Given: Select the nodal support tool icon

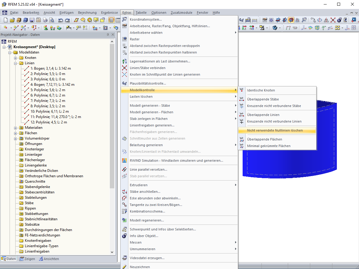Looking at the screenshot, I should pos(46,27).
